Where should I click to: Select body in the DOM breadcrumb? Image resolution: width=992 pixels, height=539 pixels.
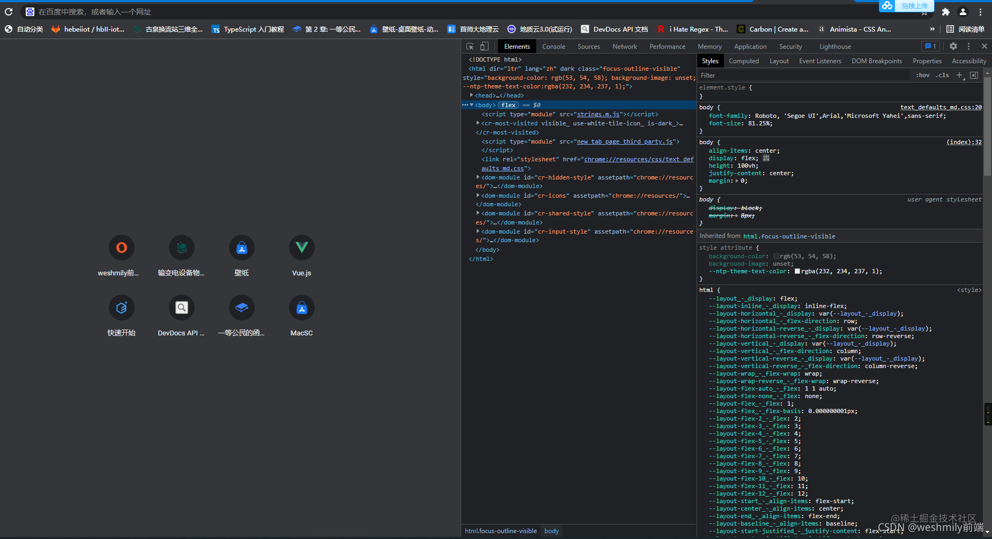point(551,531)
